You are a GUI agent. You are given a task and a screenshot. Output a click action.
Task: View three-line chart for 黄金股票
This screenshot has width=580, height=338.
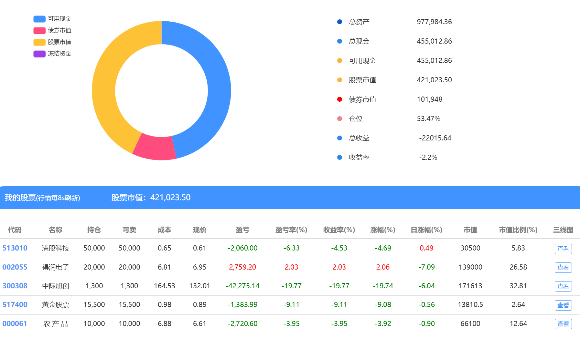tap(563, 305)
